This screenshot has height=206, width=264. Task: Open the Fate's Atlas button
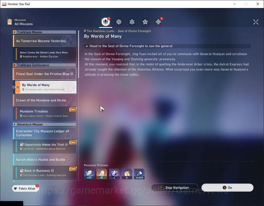click(x=25, y=188)
